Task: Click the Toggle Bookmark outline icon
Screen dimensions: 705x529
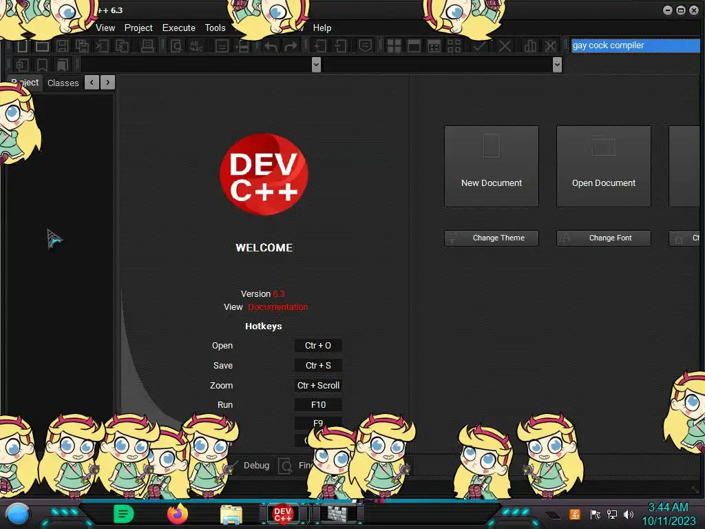Action: (x=42, y=65)
